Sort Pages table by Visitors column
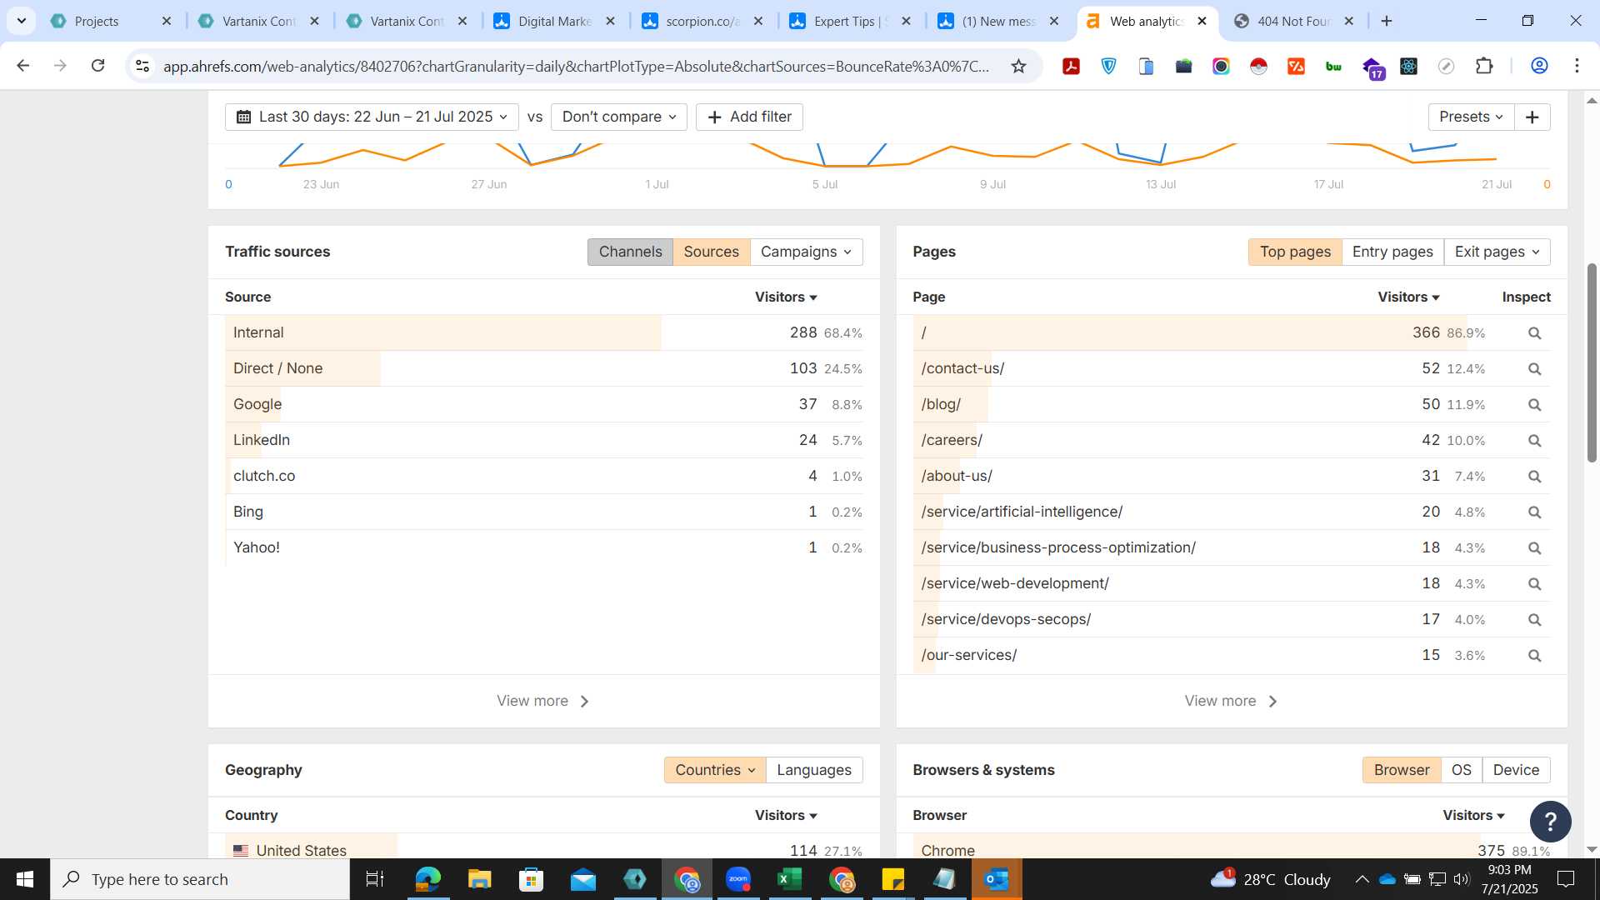 pos(1408,297)
